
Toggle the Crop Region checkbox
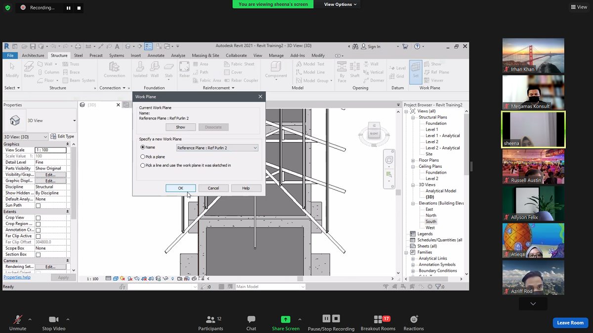coord(38,224)
